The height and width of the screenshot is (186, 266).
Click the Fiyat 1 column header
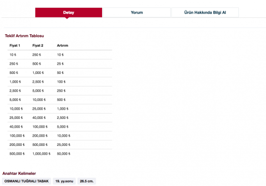point(15,45)
